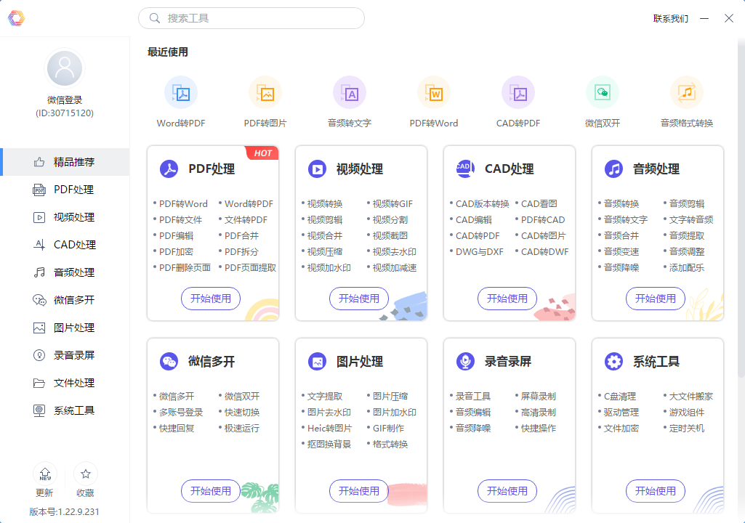Open the CAD转PDF recent tool icon
The image size is (745, 523).
[x=518, y=93]
